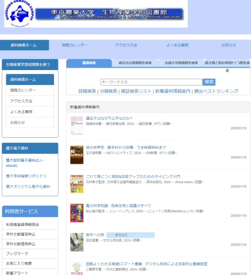Select 資料検索ホーム in the sidebar

tap(30, 79)
